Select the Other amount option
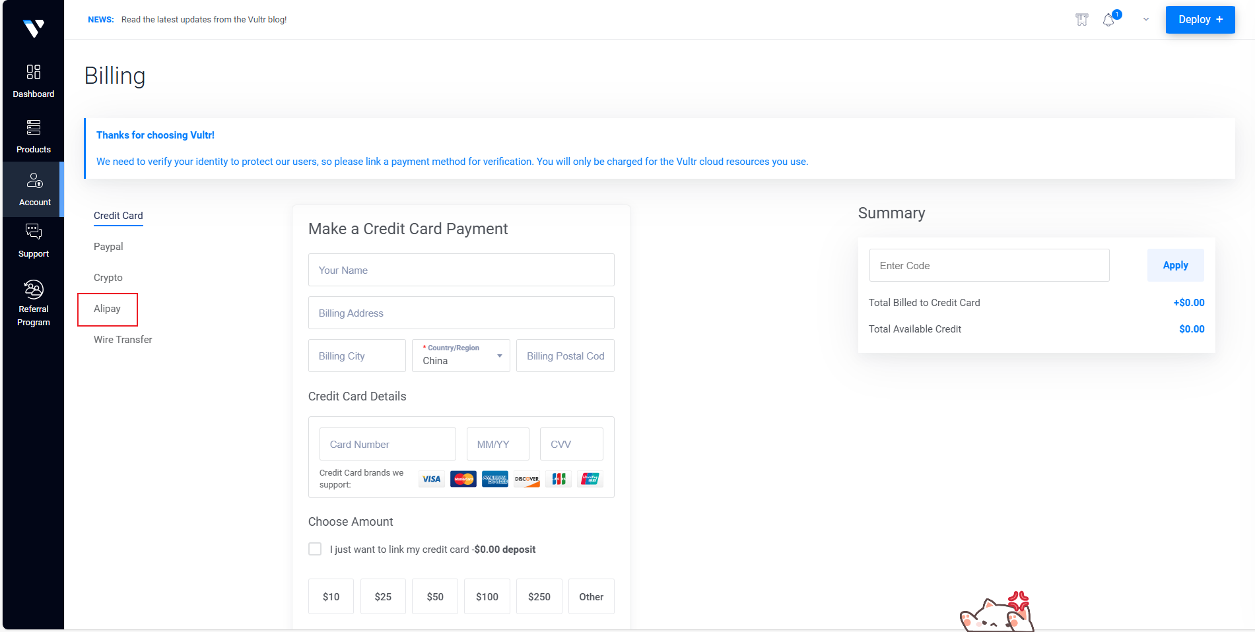The image size is (1255, 632). [x=591, y=596]
